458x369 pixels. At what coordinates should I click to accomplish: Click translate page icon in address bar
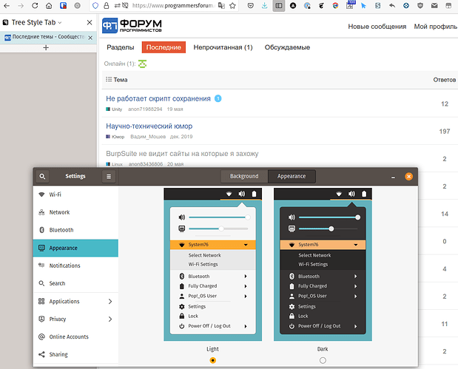(x=221, y=6)
